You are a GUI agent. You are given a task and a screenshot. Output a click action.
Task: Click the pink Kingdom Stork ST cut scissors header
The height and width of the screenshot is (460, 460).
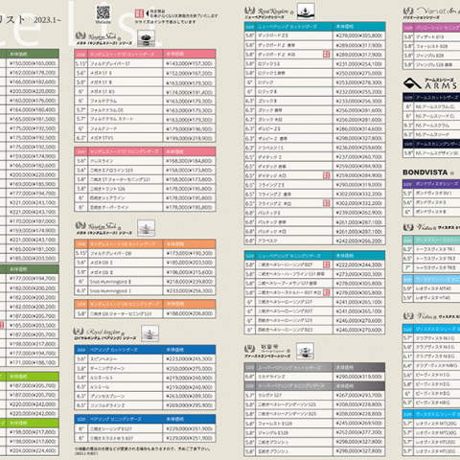[x=145, y=54]
